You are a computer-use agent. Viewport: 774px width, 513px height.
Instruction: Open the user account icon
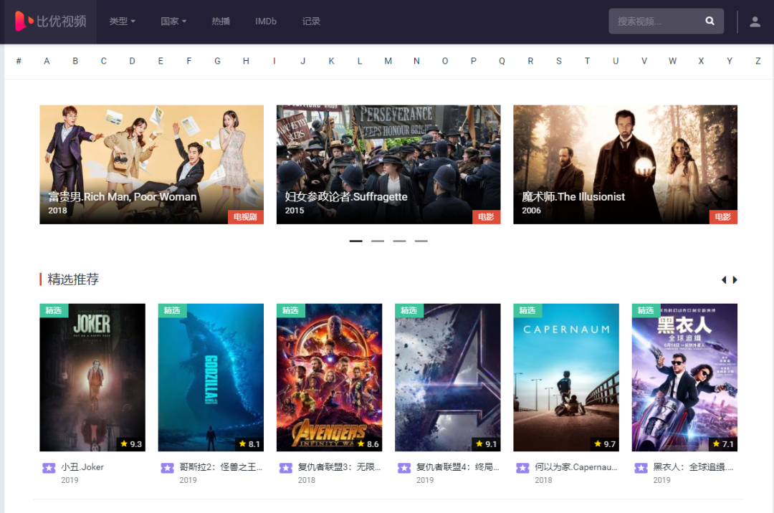coord(755,21)
